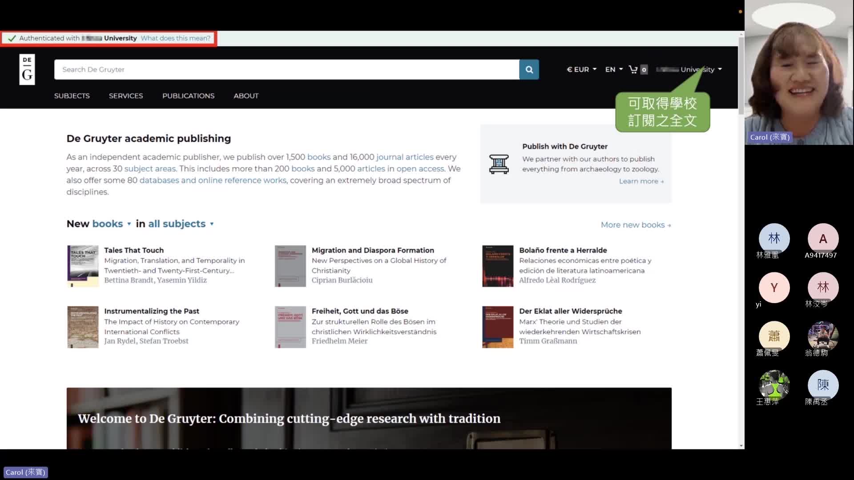Viewport: 854px width, 480px height.
Task: Click author 'Friedhelm Meier'
Action: [x=339, y=341]
